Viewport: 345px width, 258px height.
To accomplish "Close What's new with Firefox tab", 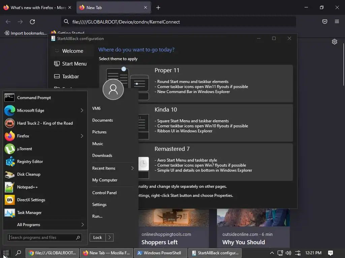I will (70, 7).
